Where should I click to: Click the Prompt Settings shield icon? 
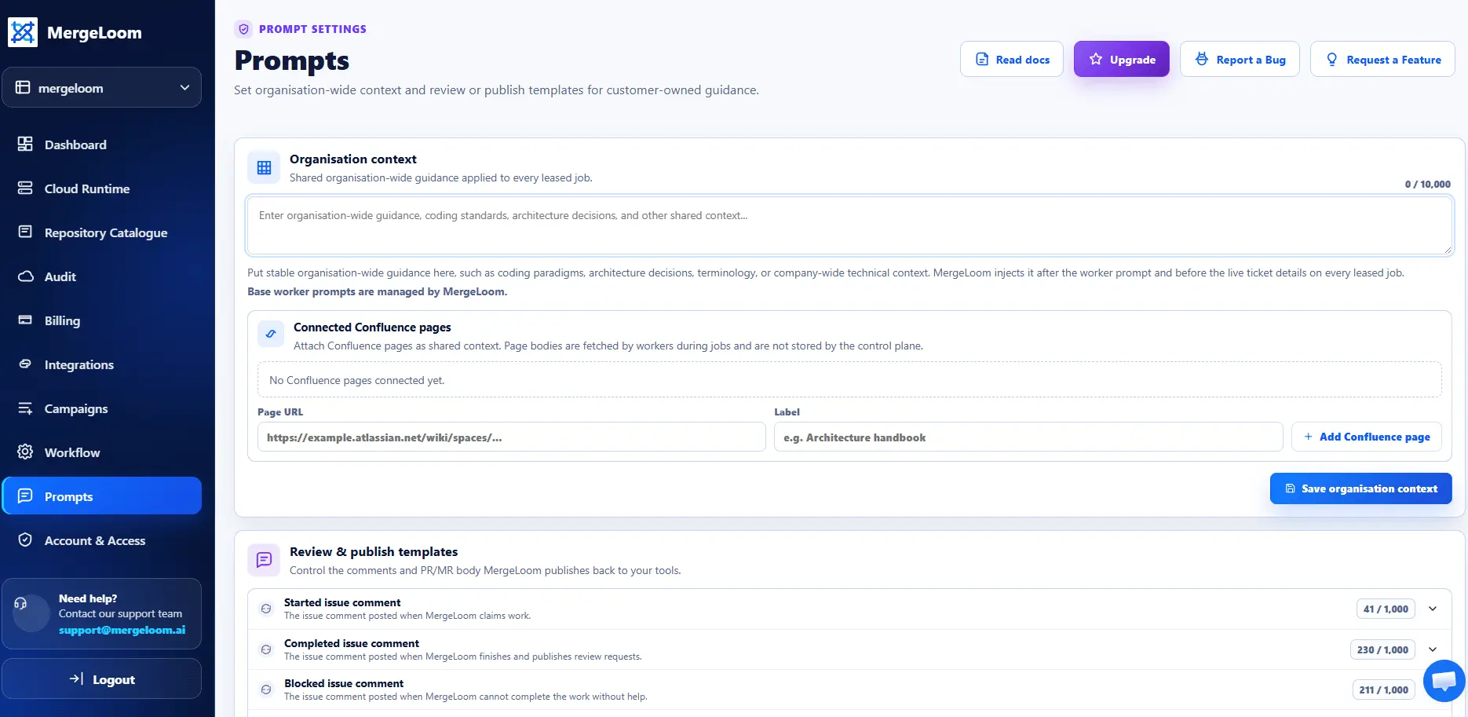pos(243,29)
